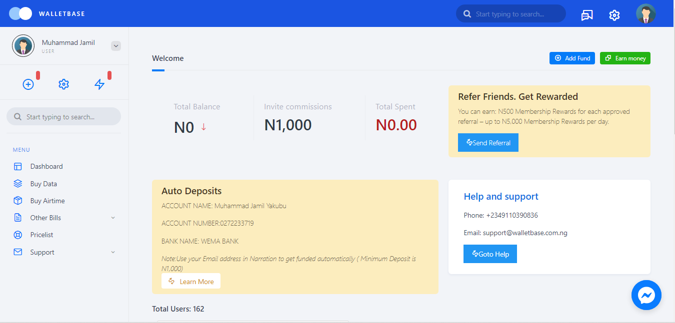
Task: Select the plus quick-add icon in sidebar
Action: tap(28, 84)
